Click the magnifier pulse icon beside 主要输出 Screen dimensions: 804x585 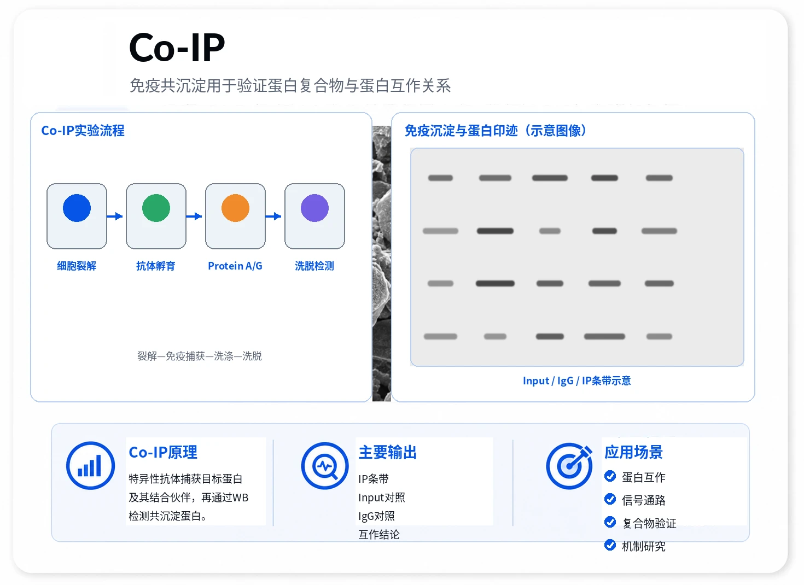[325, 465]
